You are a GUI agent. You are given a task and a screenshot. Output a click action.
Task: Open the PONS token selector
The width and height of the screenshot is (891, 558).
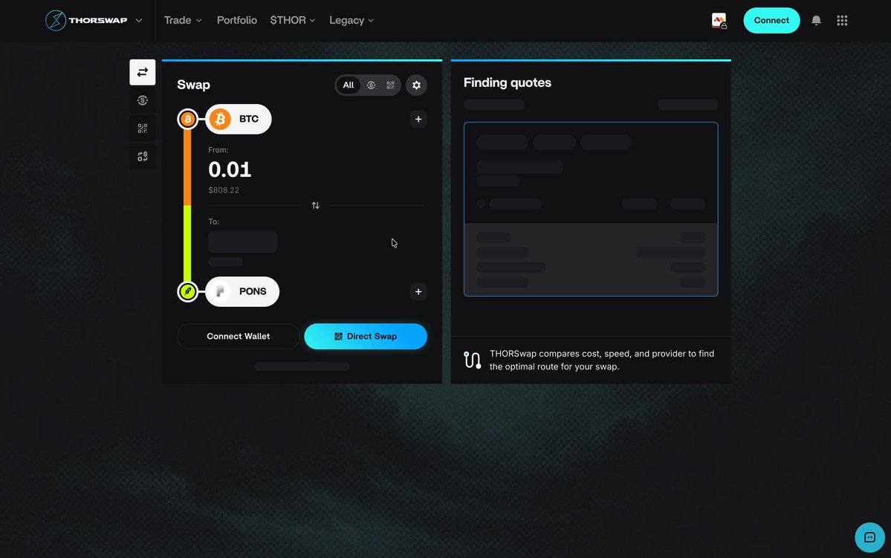coord(242,291)
